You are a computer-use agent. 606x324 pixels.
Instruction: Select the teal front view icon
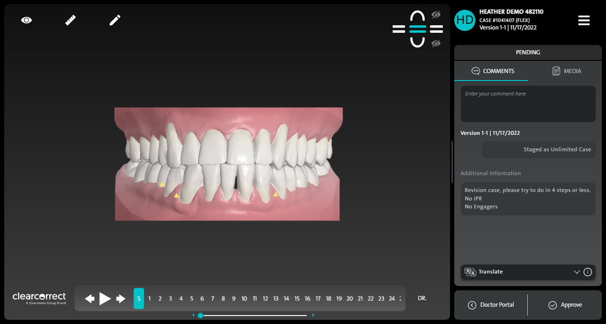417,29
